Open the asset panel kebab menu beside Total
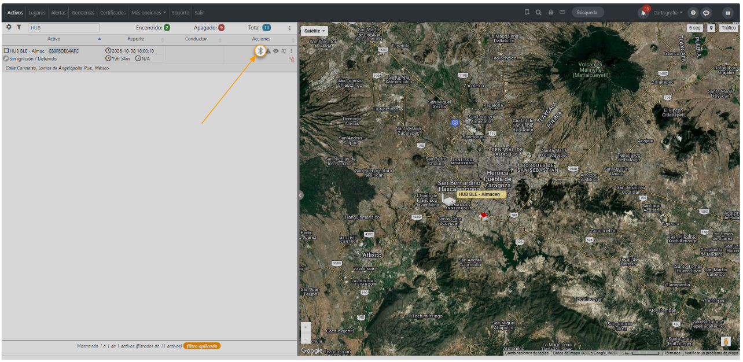743x362 pixels. [x=290, y=28]
